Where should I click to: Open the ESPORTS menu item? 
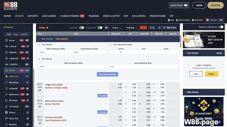click(x=33, y=16)
